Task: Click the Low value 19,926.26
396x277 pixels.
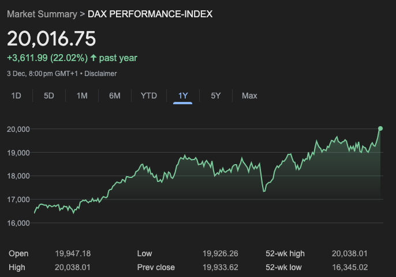Action: 221,253
